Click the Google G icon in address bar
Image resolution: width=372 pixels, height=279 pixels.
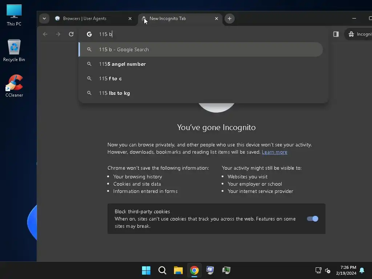[x=89, y=34]
